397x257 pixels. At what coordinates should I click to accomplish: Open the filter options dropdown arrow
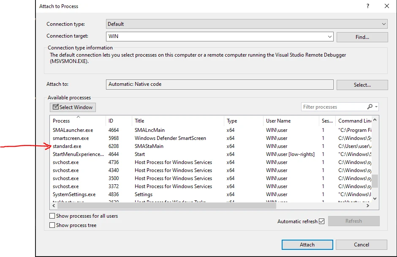click(376, 107)
